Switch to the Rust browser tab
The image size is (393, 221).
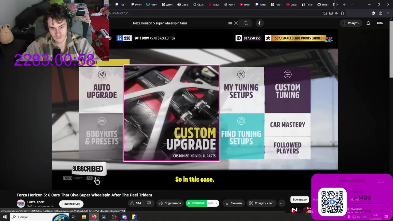[x=229, y=5]
